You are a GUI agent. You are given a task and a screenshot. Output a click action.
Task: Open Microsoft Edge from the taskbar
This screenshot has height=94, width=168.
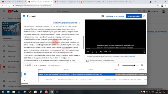19,92
